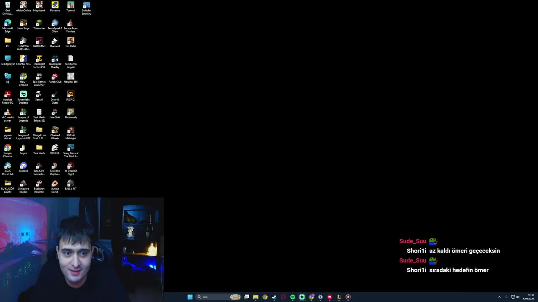Viewport: 538px width, 302px height.
Task: Select the BU KLASÖR LAZIM folder
Action: [x=8, y=186]
